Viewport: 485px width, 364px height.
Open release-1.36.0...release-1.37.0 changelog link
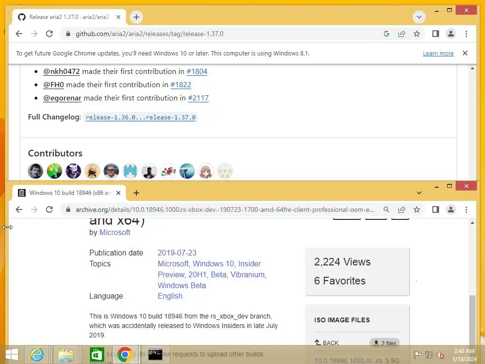click(141, 118)
